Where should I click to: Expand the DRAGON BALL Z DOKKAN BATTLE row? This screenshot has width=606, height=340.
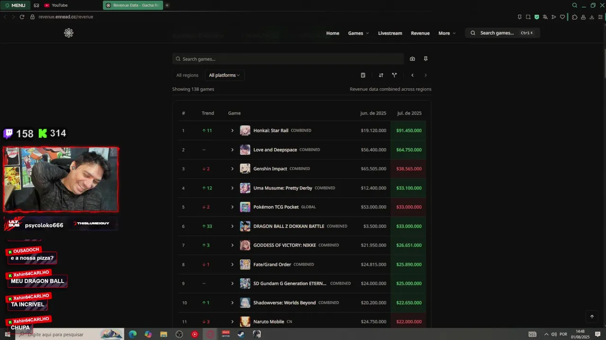(232, 226)
